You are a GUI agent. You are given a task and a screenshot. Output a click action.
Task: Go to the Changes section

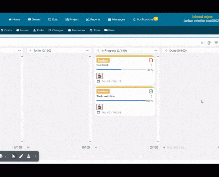[x=56, y=30]
